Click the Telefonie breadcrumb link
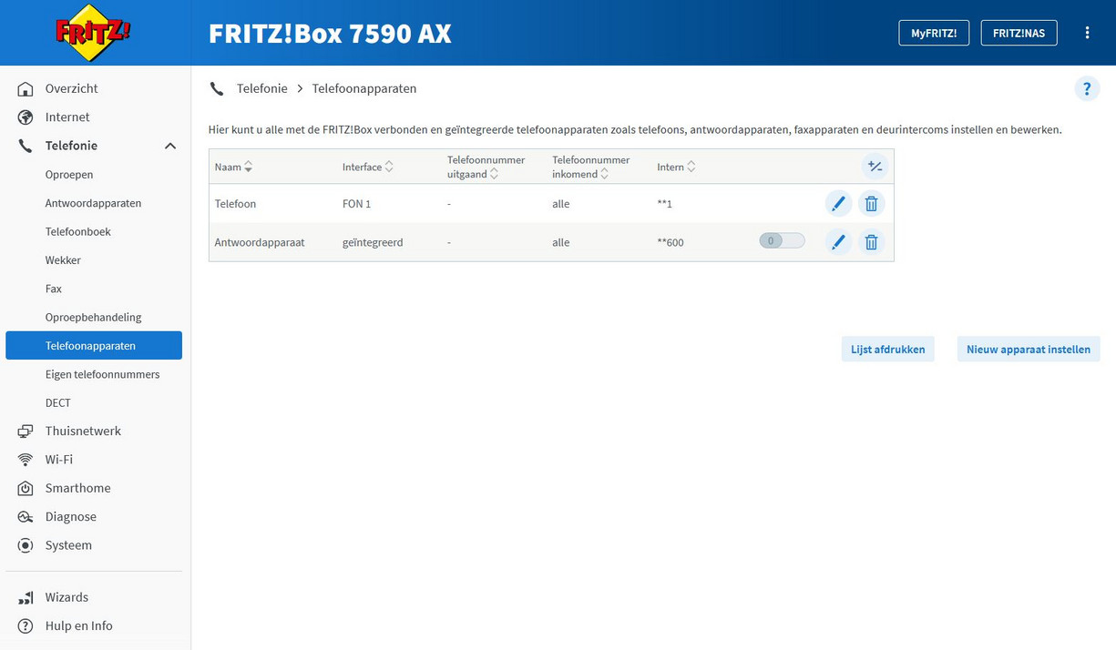Screen dimensions: 1116x650 click(x=262, y=88)
